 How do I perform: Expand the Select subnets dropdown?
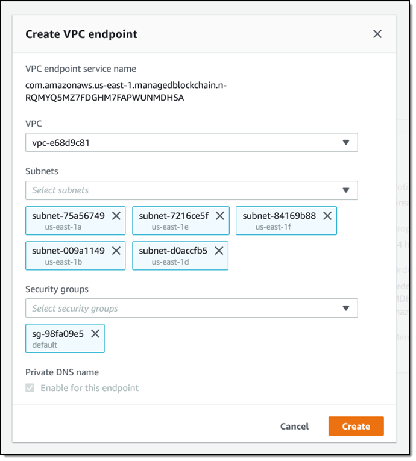(191, 190)
